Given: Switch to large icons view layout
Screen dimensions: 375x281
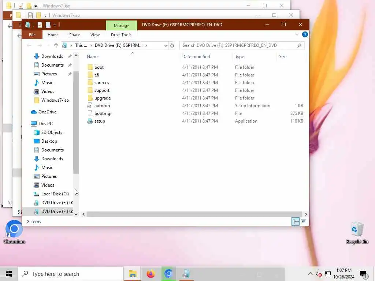Looking at the screenshot, I should point(304,221).
